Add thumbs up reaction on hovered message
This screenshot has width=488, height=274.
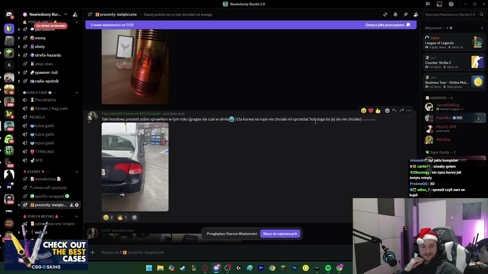pos(378,111)
